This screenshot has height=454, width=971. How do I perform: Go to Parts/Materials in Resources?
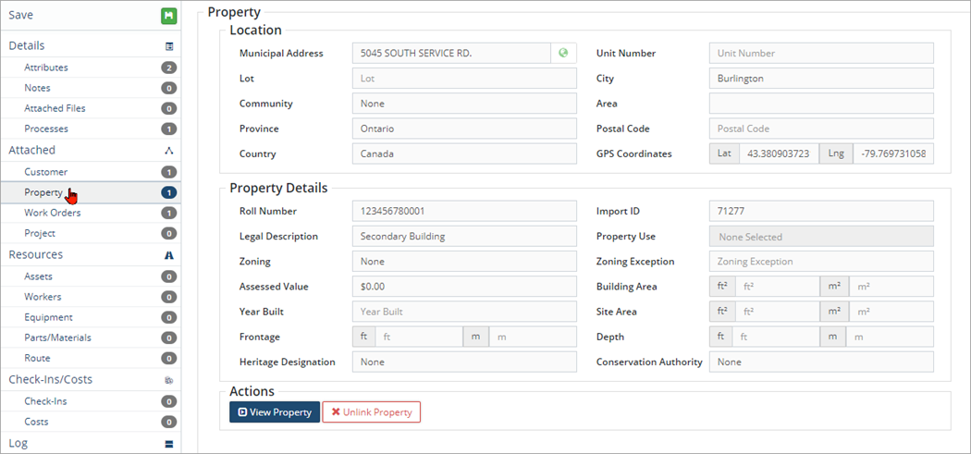[x=57, y=337]
